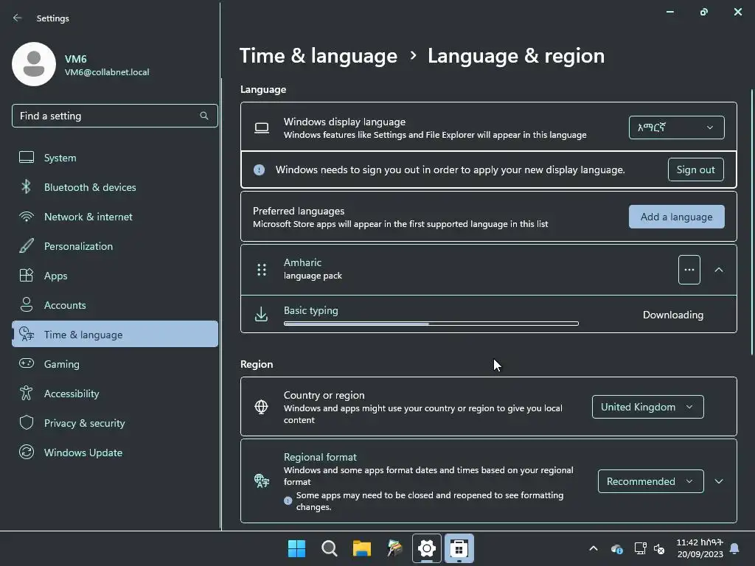
Task: Focus the Find a setting search box
Action: 114,116
